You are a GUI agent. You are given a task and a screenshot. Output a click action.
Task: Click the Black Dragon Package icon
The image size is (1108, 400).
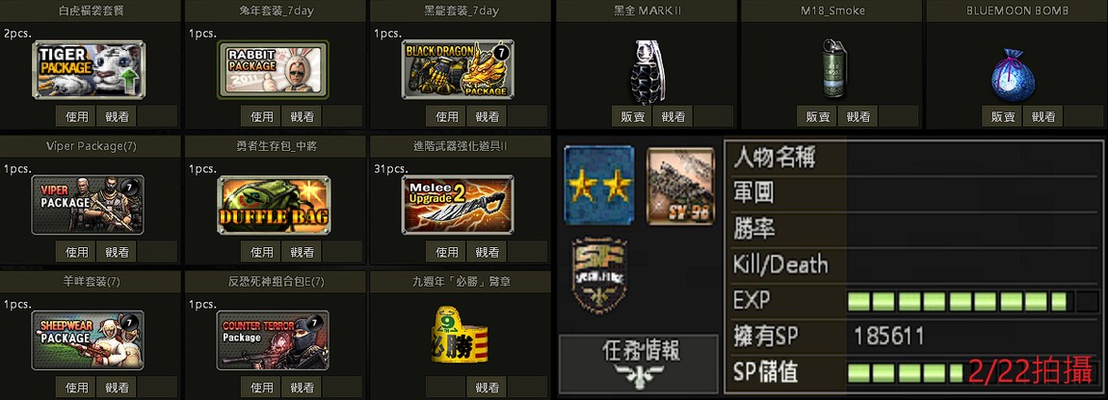click(x=458, y=69)
